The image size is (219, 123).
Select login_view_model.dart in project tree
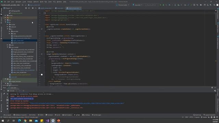coord(19,54)
